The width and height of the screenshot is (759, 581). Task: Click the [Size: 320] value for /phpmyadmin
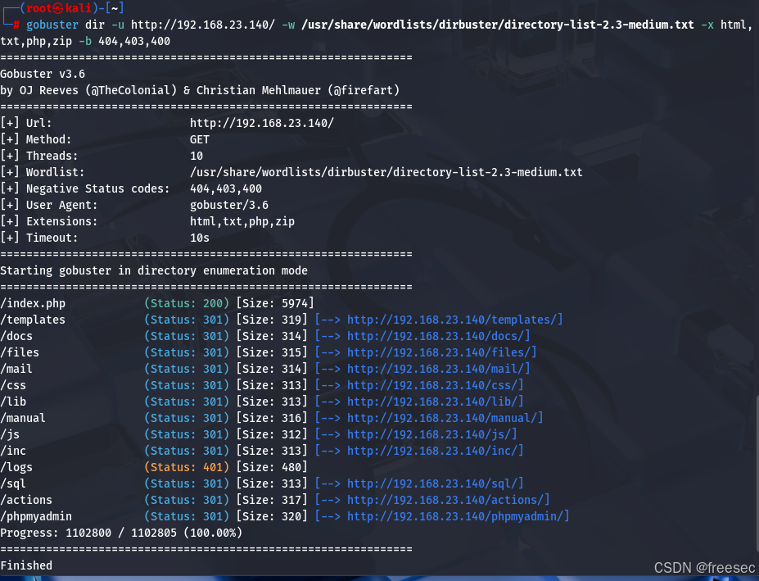272,516
